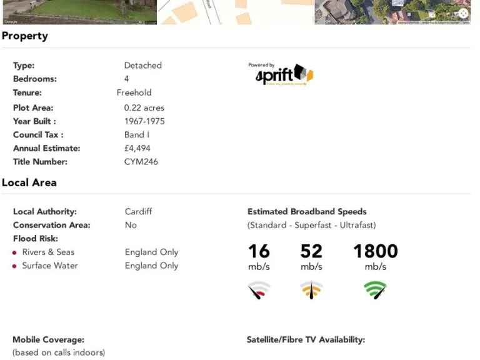
Task: Click the compass control on aerial map
Action: [463, 13]
